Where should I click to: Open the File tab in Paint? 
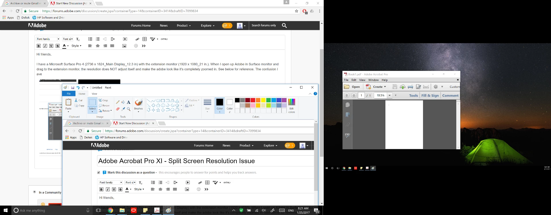(x=69, y=94)
